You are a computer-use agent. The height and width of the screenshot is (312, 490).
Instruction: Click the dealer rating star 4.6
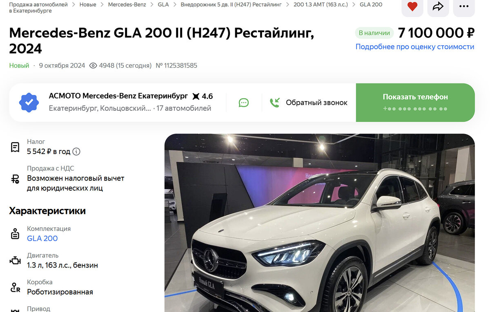(x=203, y=97)
